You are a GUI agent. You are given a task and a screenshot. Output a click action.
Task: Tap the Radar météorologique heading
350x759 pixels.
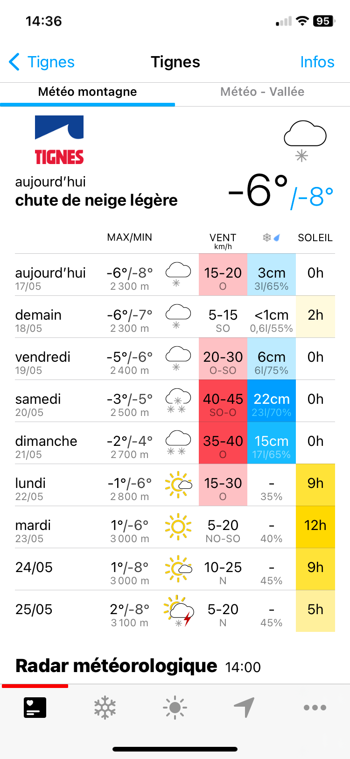(x=116, y=666)
